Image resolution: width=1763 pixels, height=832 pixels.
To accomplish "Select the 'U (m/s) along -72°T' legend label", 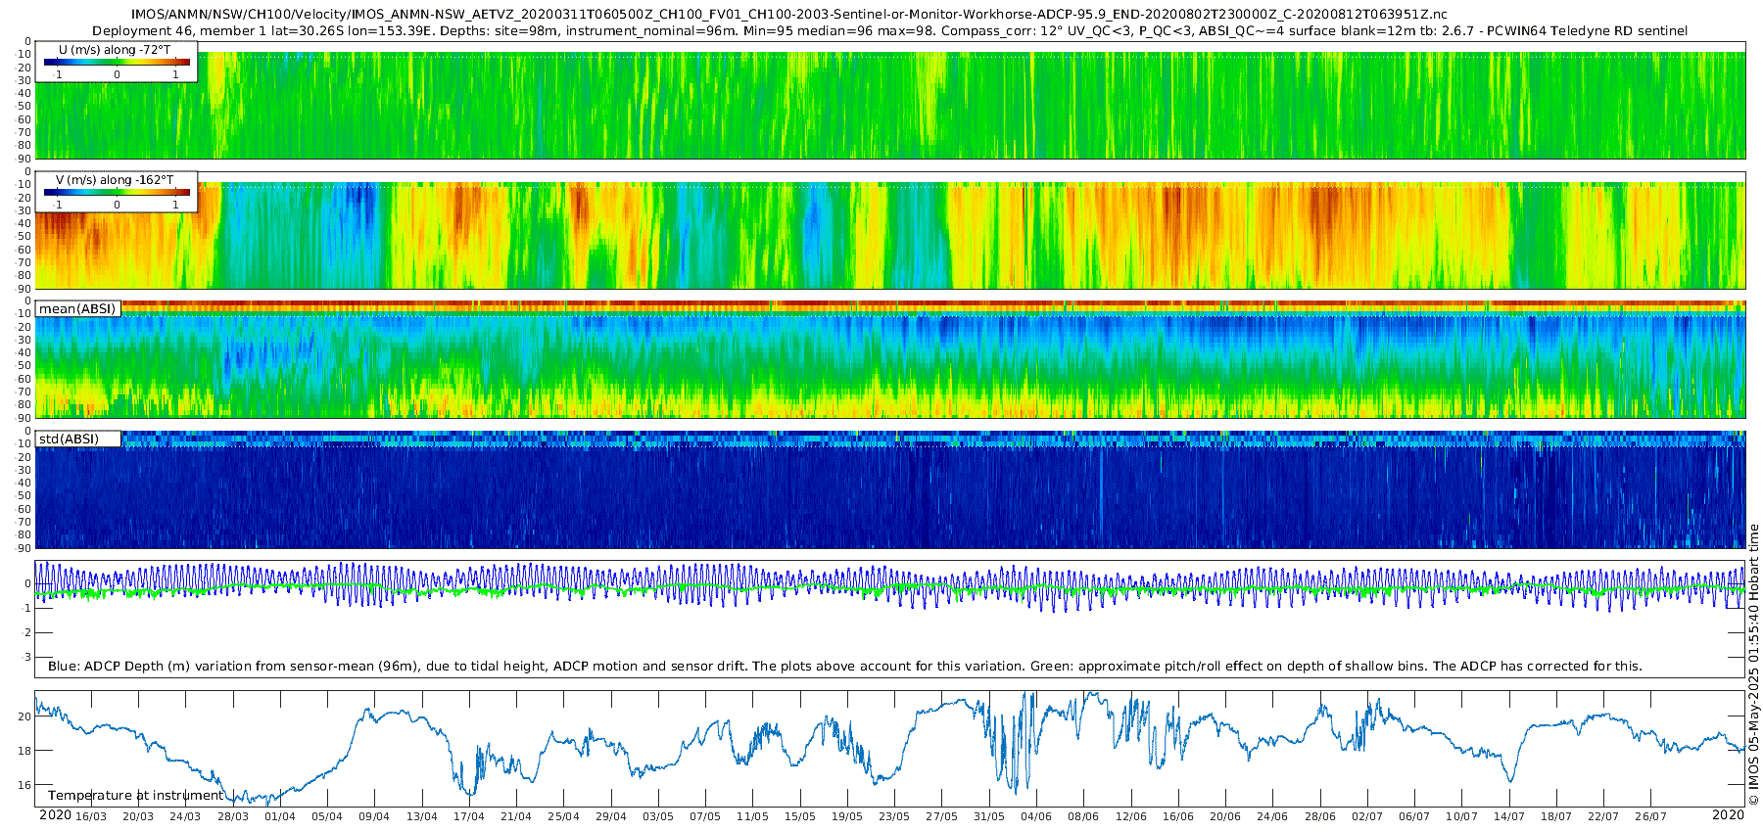I will pyautogui.click(x=115, y=49).
